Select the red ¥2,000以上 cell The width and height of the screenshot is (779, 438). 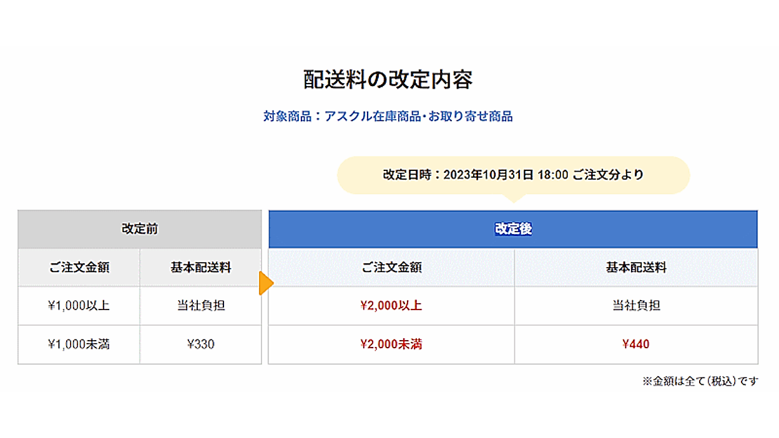pos(391,306)
